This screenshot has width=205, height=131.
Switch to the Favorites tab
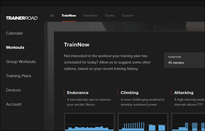click(x=90, y=15)
